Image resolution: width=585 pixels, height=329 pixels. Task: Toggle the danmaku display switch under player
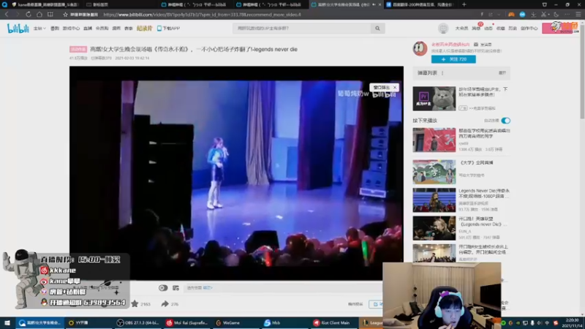pyautogui.click(x=162, y=287)
